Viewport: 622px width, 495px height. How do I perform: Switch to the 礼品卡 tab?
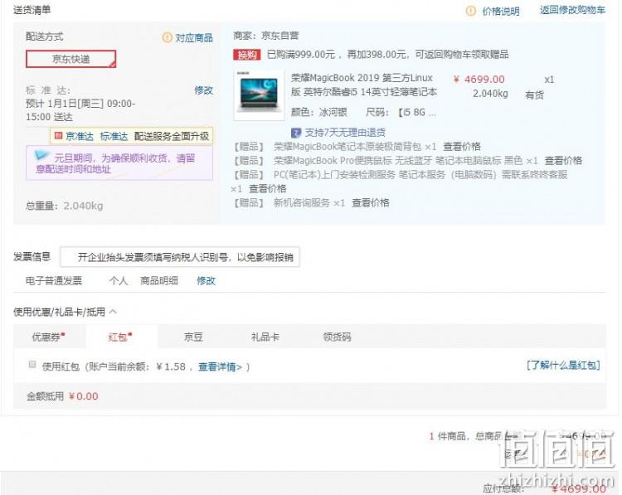coord(265,337)
